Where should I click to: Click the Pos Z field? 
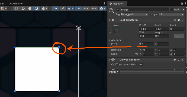point(177,29)
